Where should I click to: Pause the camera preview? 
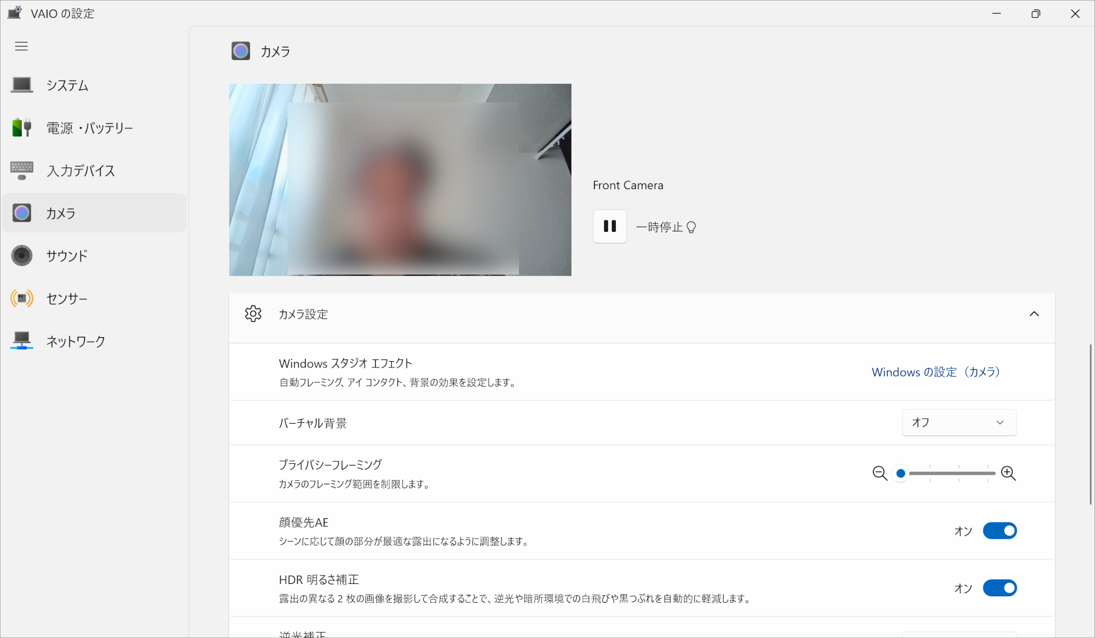click(x=610, y=226)
